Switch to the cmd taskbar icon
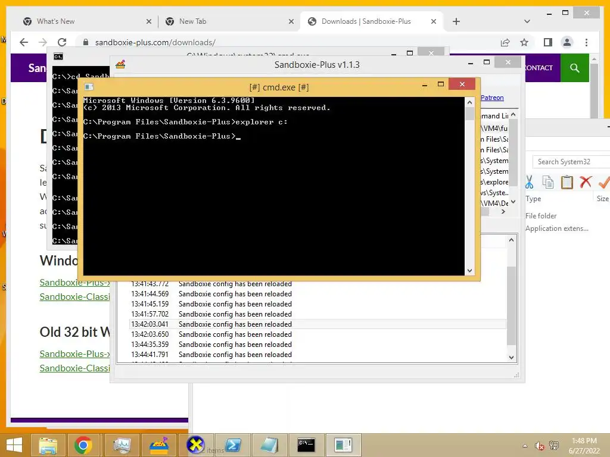 pyautogui.click(x=306, y=445)
